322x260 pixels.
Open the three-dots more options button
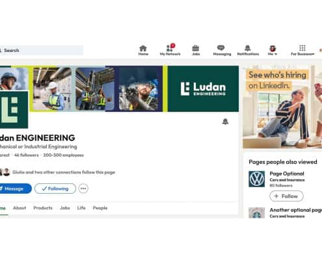coord(83,188)
